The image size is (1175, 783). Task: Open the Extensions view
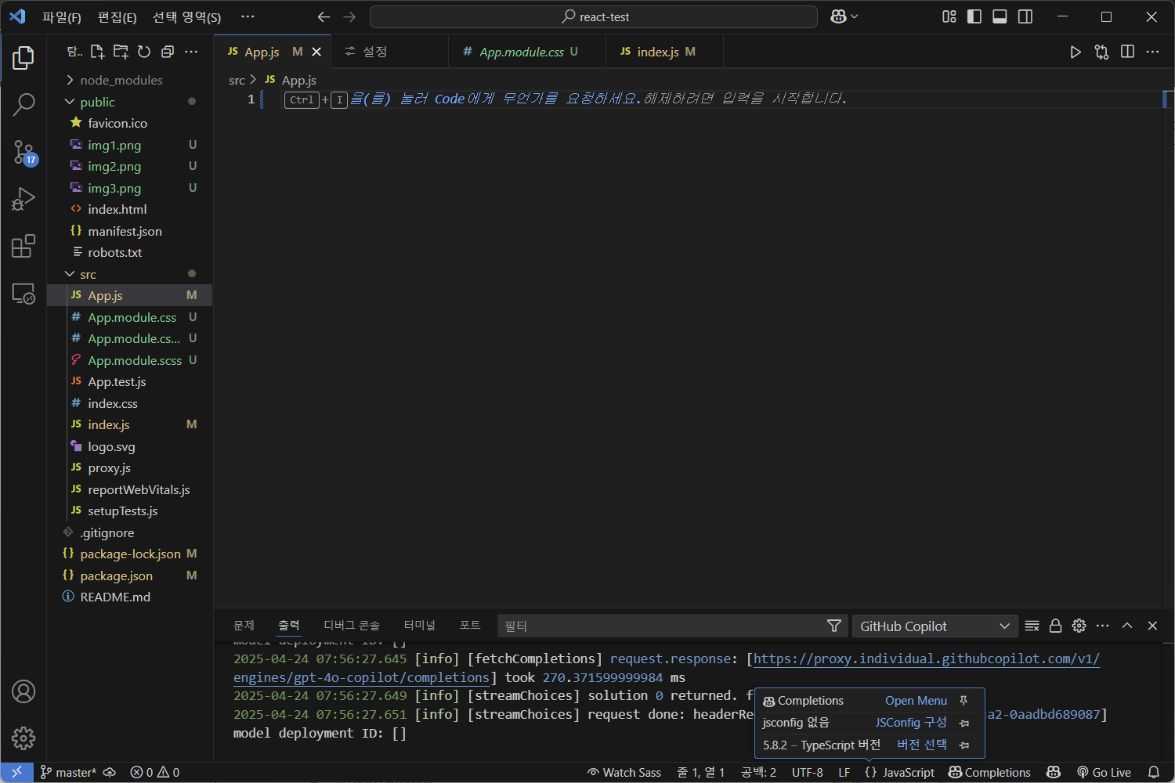click(23, 246)
